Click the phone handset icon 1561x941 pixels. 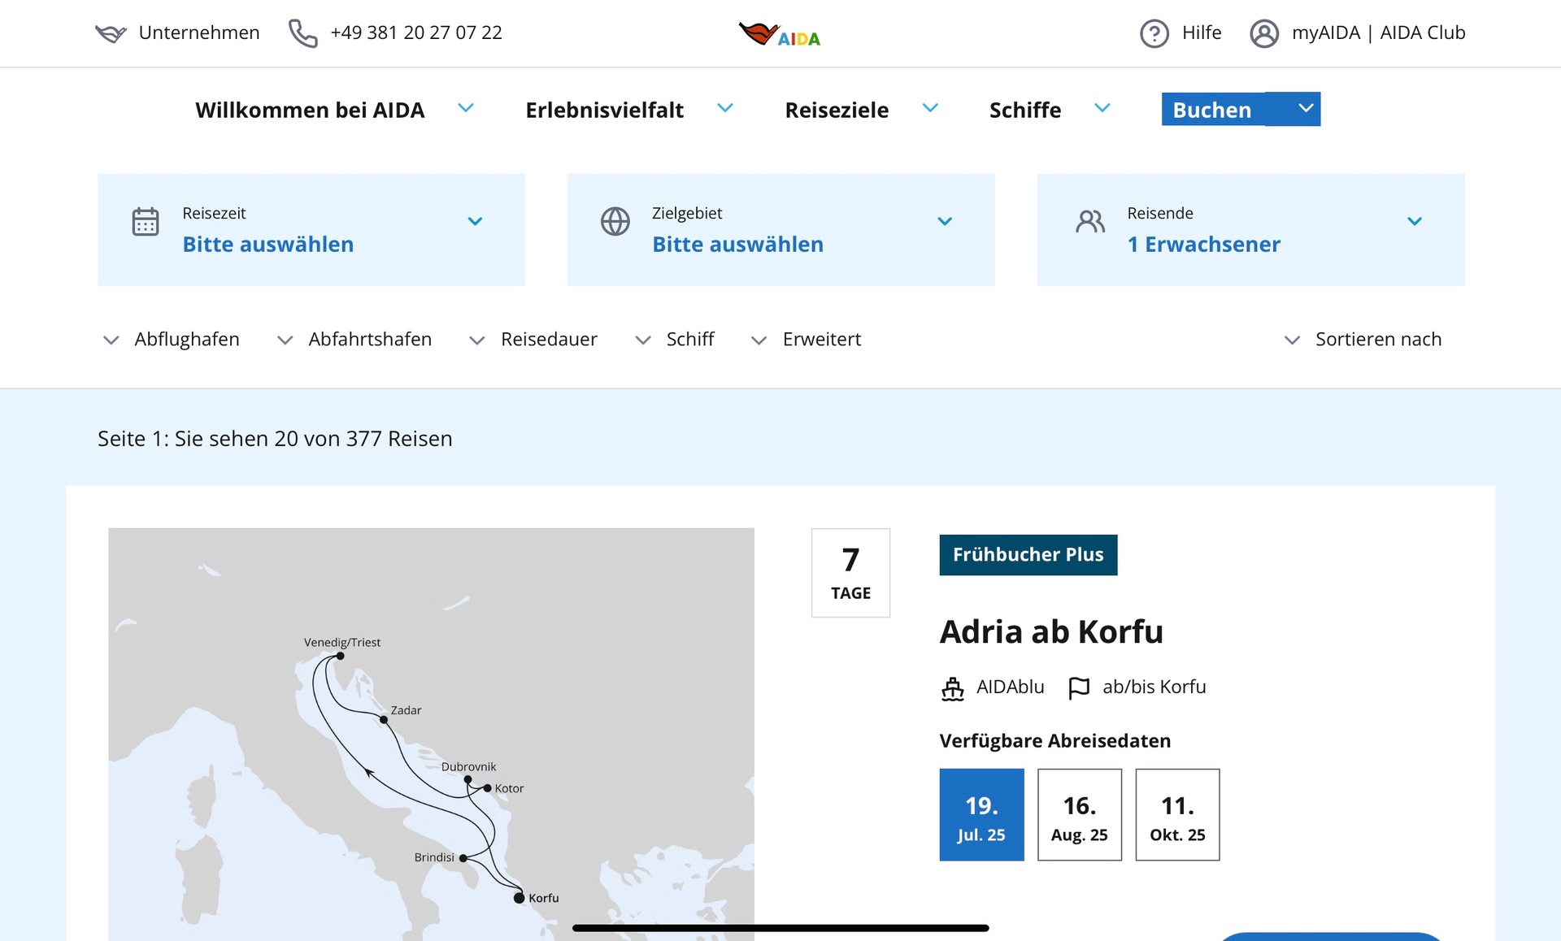303,33
